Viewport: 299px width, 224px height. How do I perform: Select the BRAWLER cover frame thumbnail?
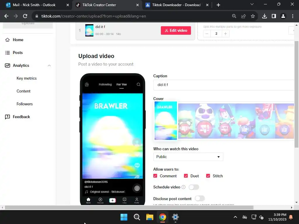(x=166, y=120)
